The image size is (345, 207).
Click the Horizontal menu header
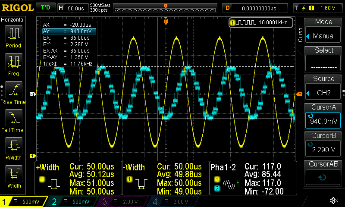pos(13,20)
